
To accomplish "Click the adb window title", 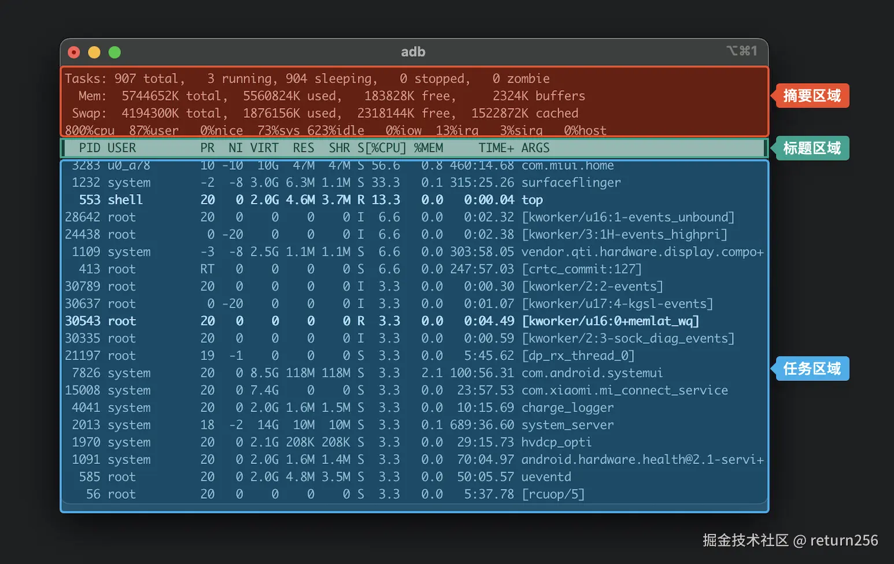I will pyautogui.click(x=413, y=52).
